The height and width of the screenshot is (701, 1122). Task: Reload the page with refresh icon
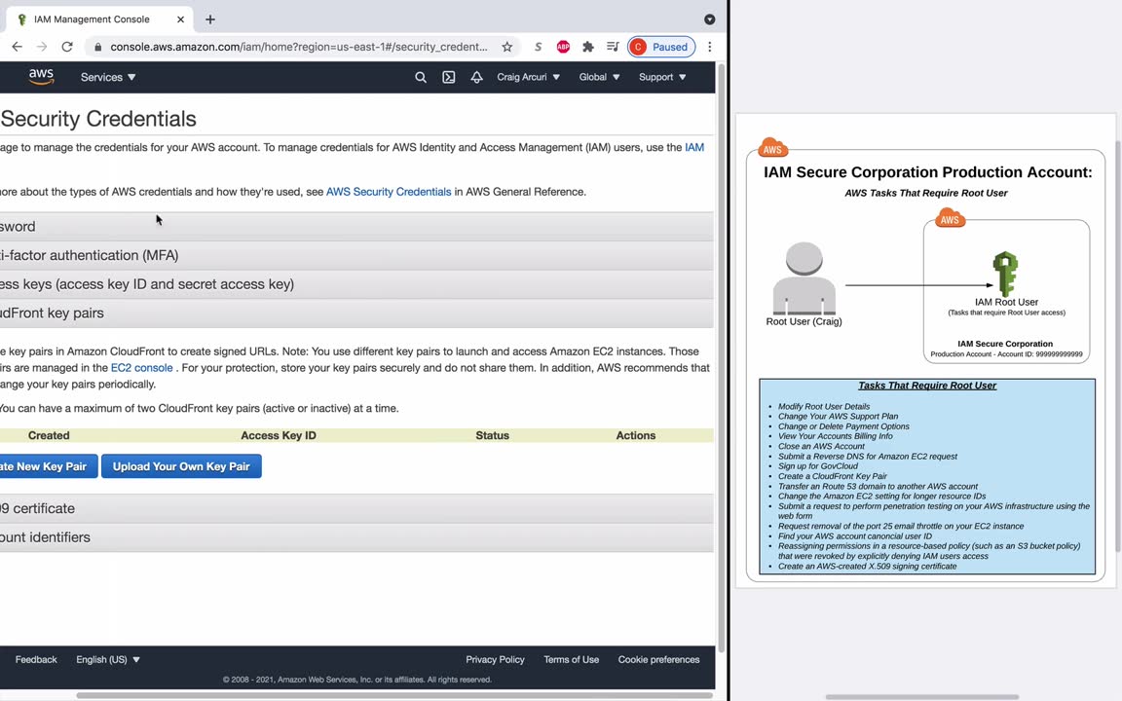67,47
